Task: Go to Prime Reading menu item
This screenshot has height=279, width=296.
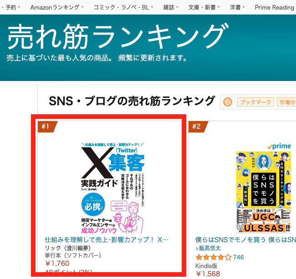Action: 275,7
